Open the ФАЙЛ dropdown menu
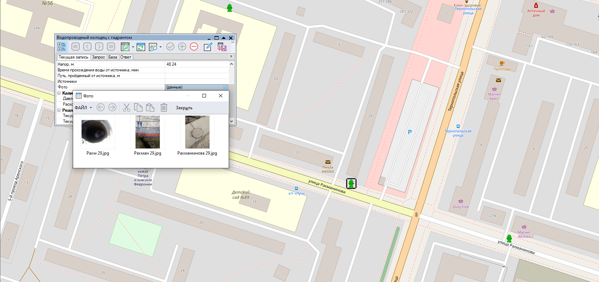Screen dimensions: 599x282 83,107
